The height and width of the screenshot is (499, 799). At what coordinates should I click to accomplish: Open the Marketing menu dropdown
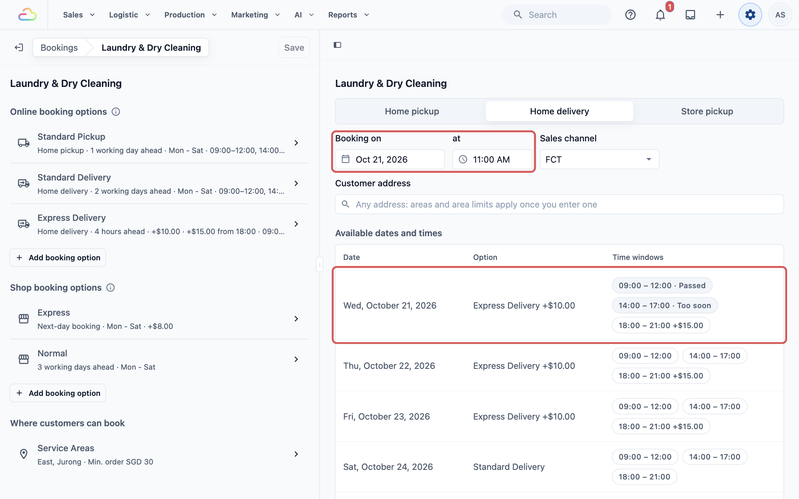tap(256, 15)
